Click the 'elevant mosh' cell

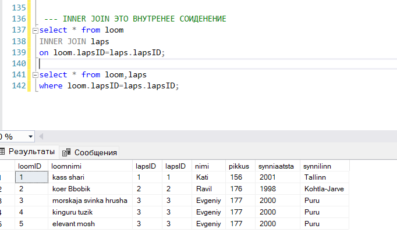[x=90, y=224]
